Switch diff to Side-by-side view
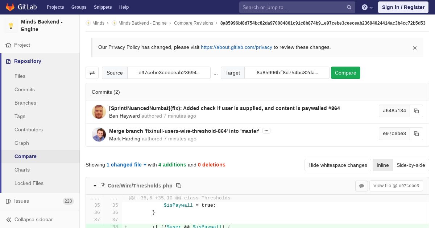 [411, 165]
